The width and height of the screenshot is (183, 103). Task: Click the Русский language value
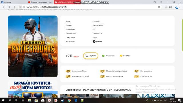(x=96, y=21)
